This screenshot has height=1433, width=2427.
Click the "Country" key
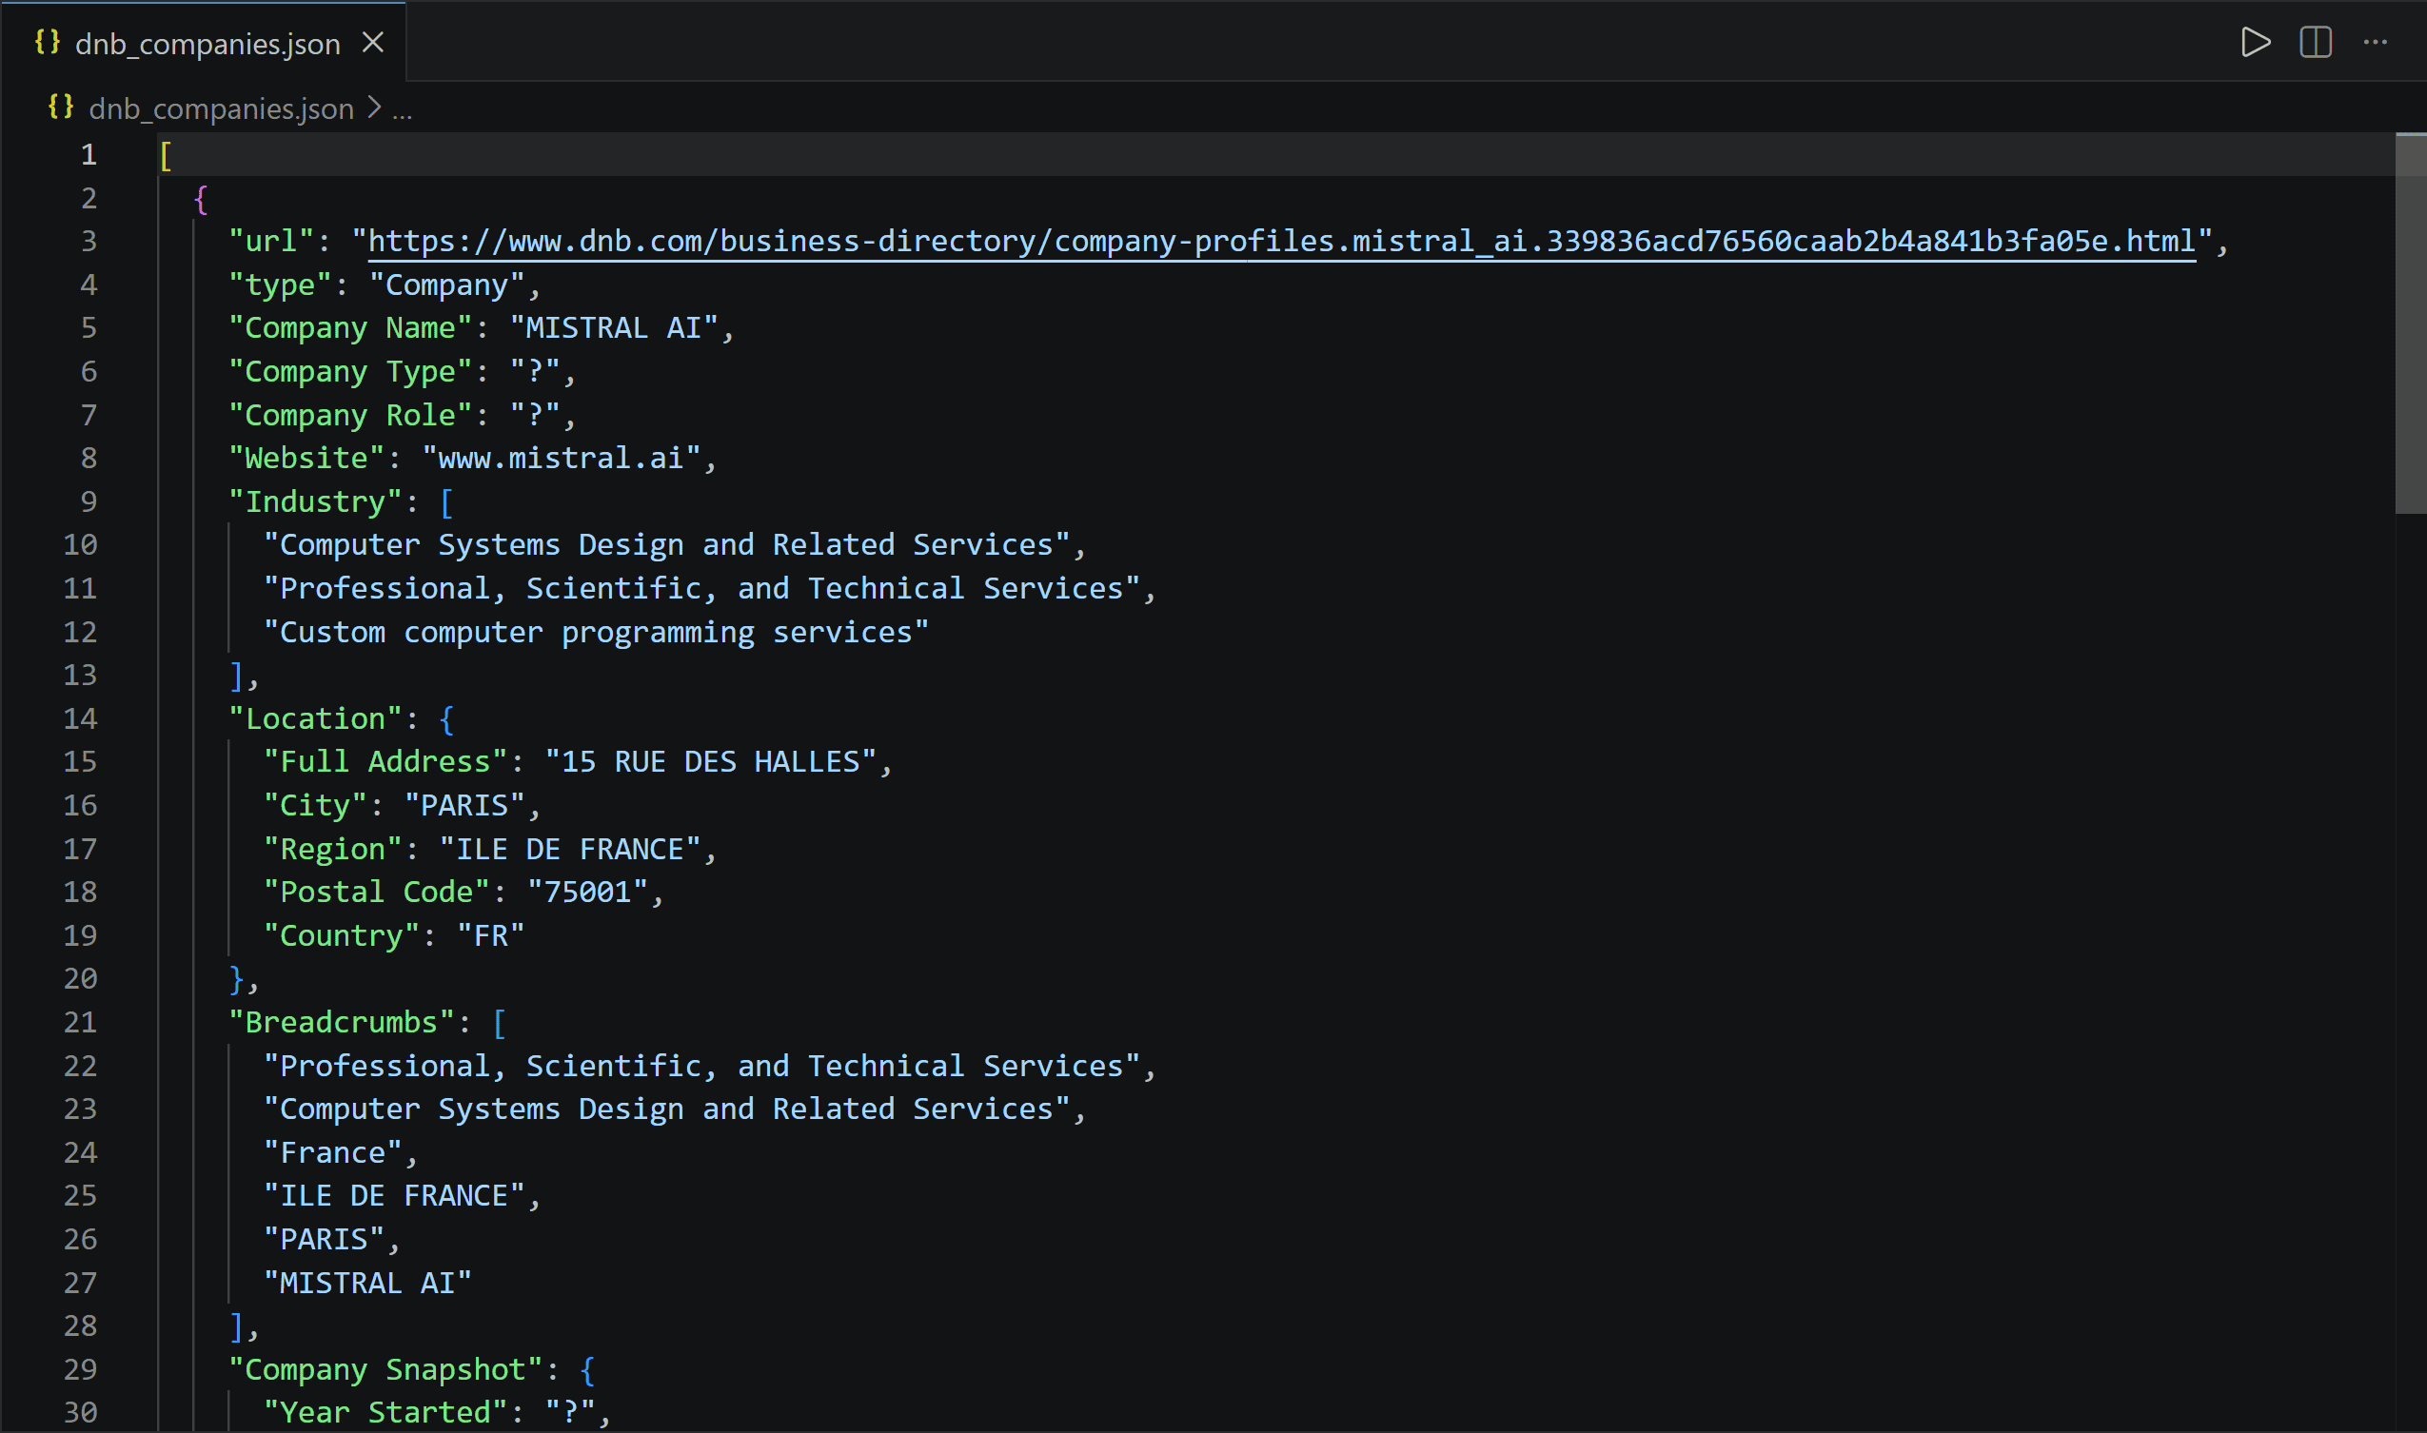click(x=342, y=935)
